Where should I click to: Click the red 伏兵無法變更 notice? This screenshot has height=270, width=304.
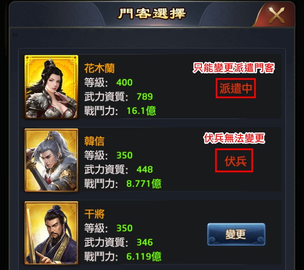coord(234,138)
